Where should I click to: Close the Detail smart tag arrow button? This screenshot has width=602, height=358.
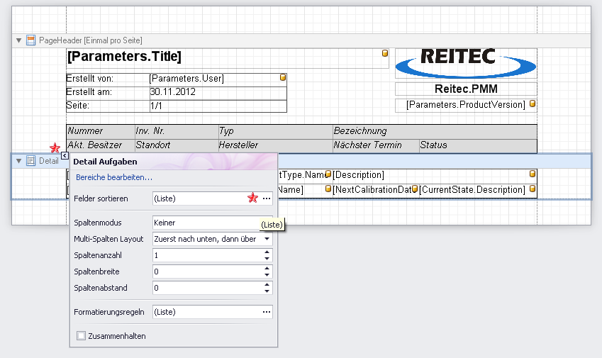pyautogui.click(x=64, y=155)
